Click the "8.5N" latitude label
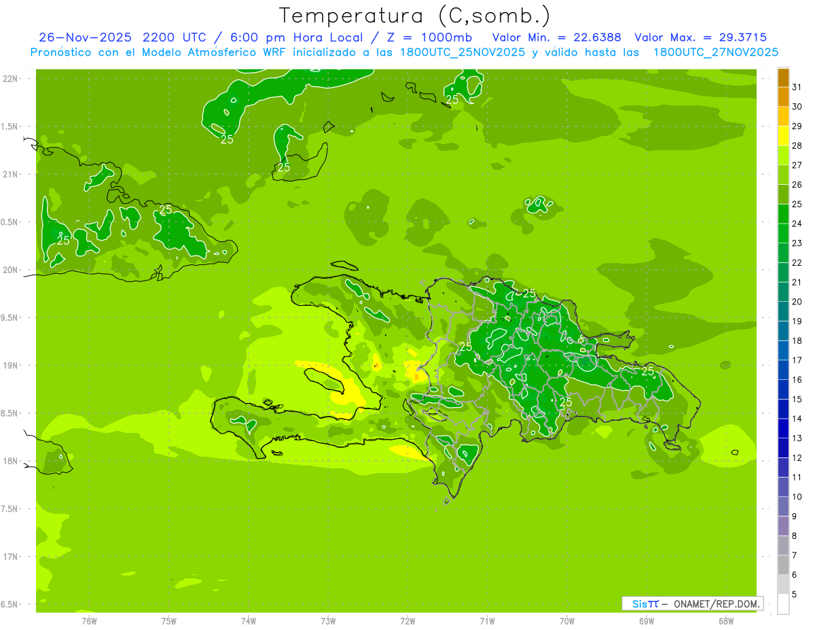 (x=10, y=414)
